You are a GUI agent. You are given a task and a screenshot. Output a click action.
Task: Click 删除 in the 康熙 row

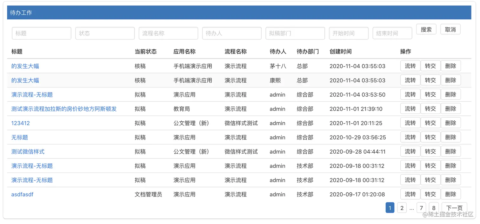point(451,80)
